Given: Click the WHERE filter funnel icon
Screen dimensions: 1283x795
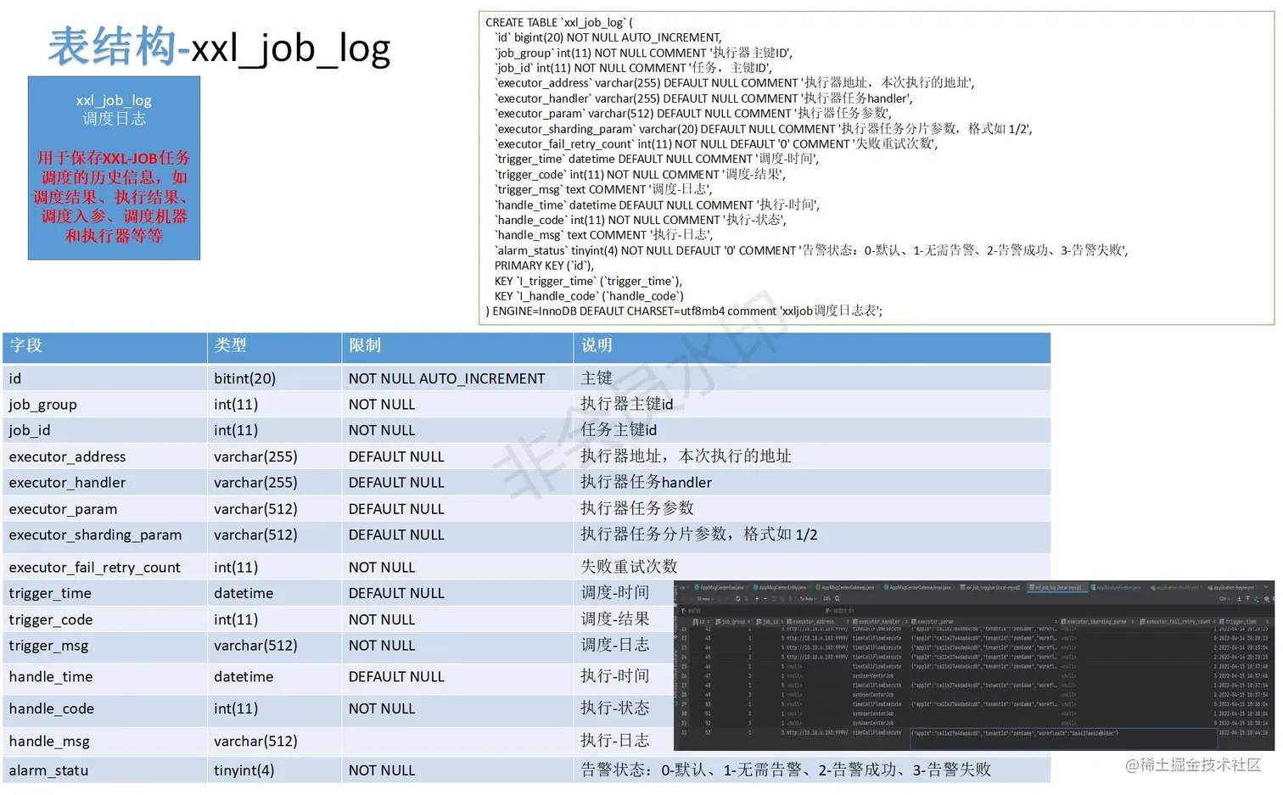Looking at the screenshot, I should click(x=682, y=611).
